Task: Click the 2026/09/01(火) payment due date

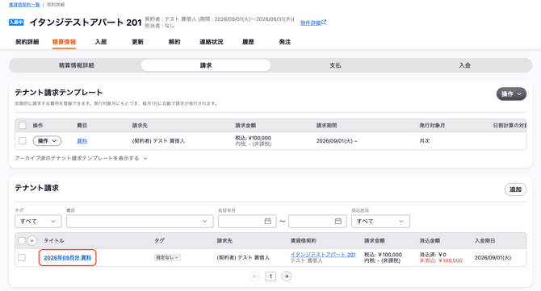Action: (493, 258)
